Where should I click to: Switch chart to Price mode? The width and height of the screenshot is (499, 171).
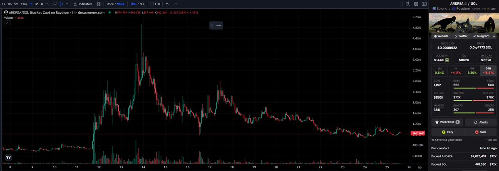(110, 4)
